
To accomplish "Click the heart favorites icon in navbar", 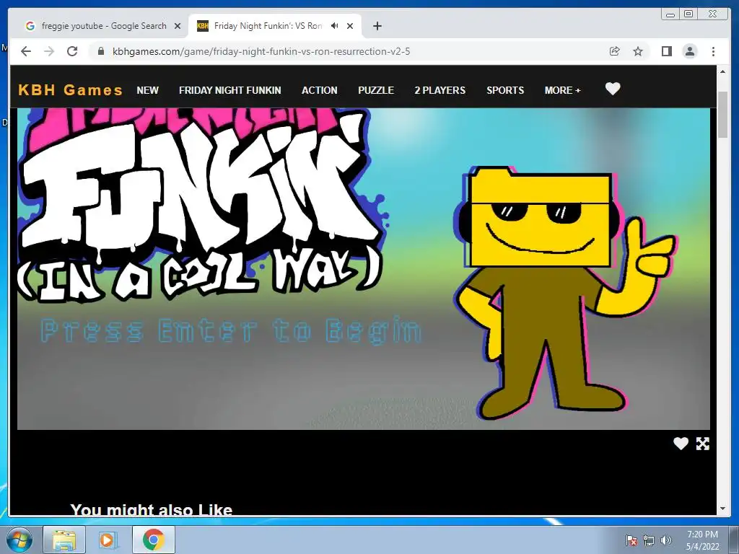I will [613, 89].
